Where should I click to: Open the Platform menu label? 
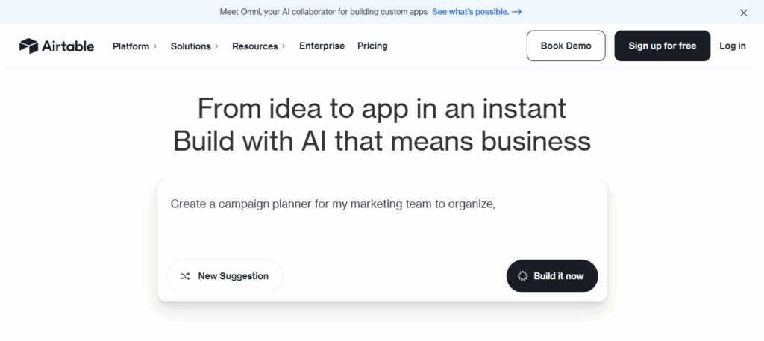pos(131,46)
